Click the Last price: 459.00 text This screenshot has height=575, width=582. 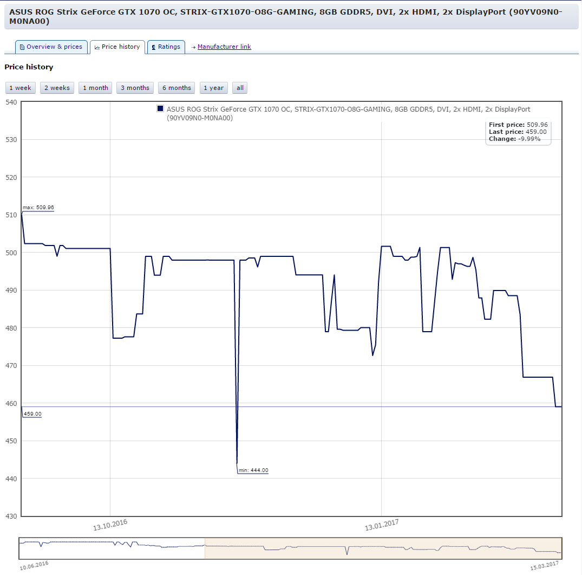pyautogui.click(x=518, y=132)
